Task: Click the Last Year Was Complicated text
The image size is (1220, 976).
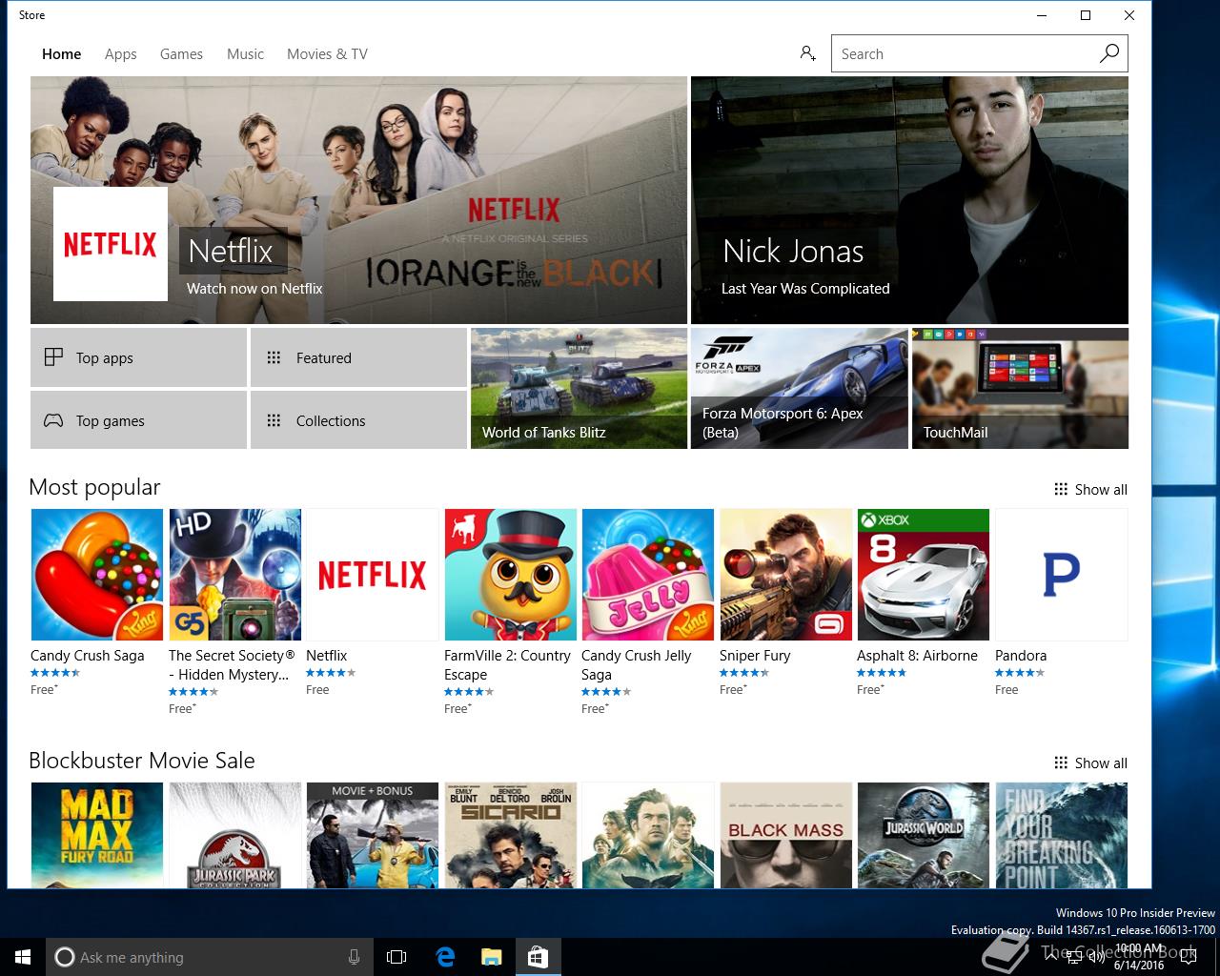Action: [805, 289]
